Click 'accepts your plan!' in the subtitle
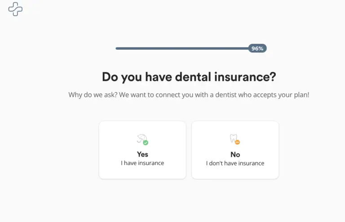 (x=281, y=95)
